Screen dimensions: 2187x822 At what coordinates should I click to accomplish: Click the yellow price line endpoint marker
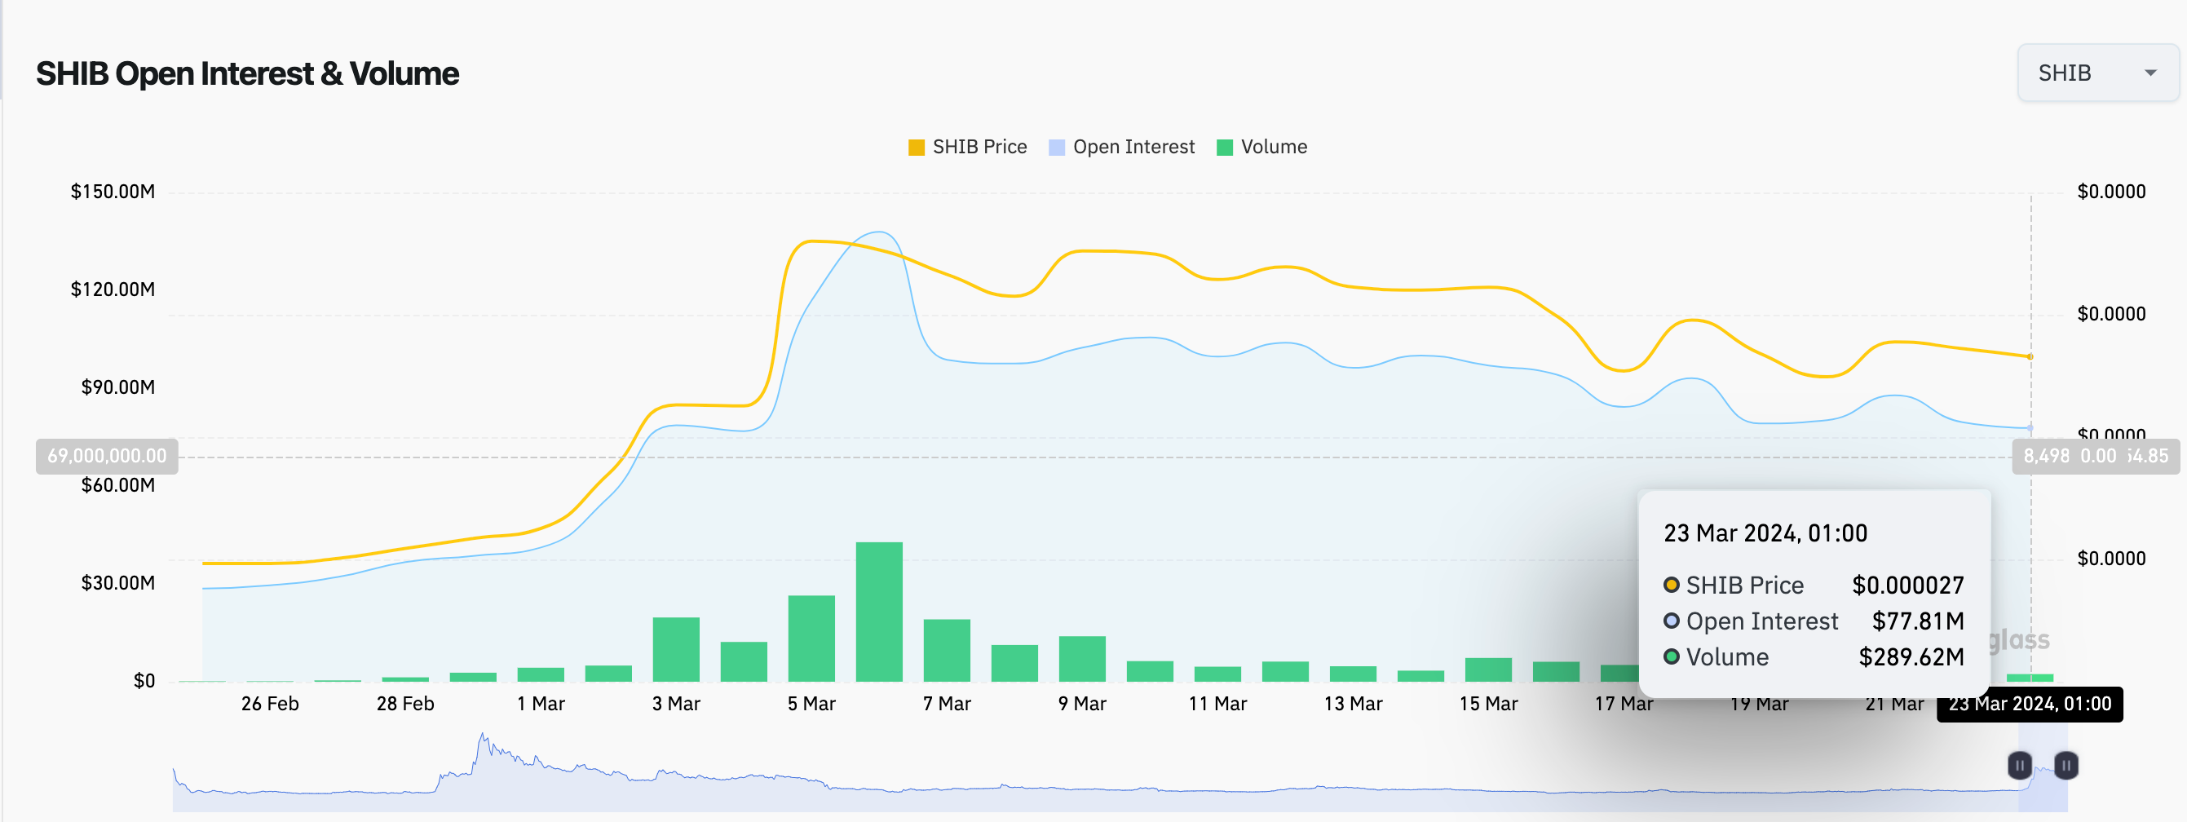coord(2030,356)
